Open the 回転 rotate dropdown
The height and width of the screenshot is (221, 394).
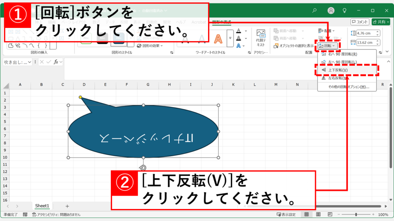point(327,46)
